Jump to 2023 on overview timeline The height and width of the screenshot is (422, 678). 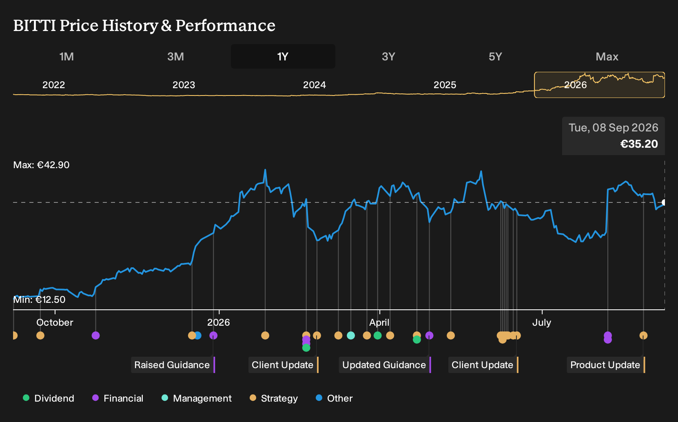point(184,85)
